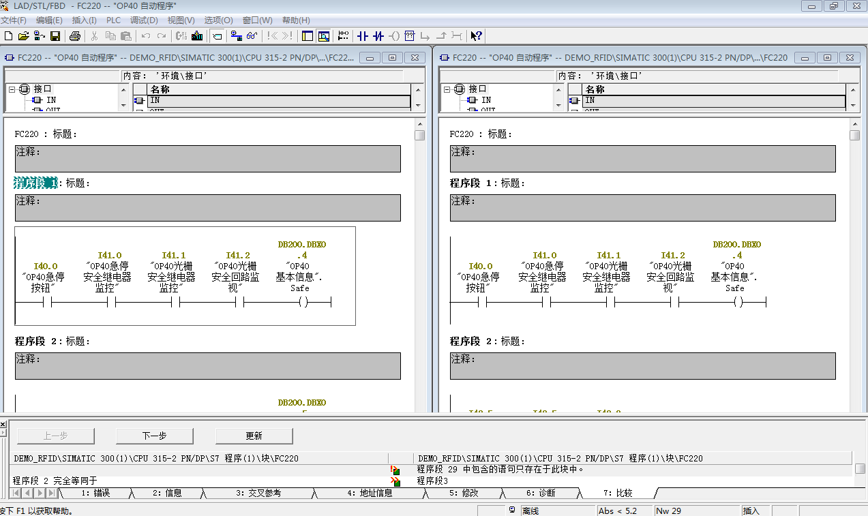868x516 pixels.
Task: Click the Empty box icon
Action: [x=410, y=35]
